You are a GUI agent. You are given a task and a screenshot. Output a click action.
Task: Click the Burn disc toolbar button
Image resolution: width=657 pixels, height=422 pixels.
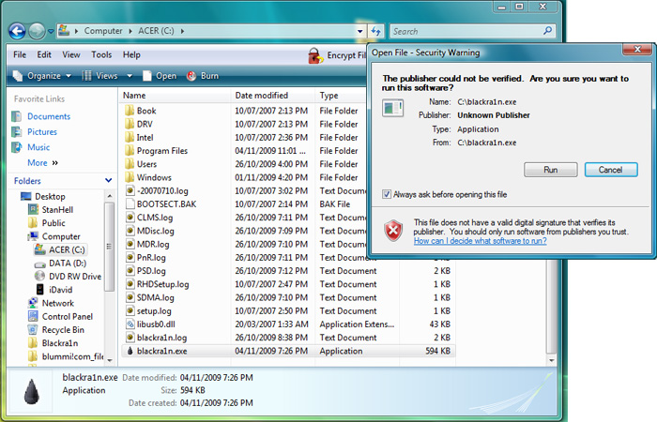[203, 76]
